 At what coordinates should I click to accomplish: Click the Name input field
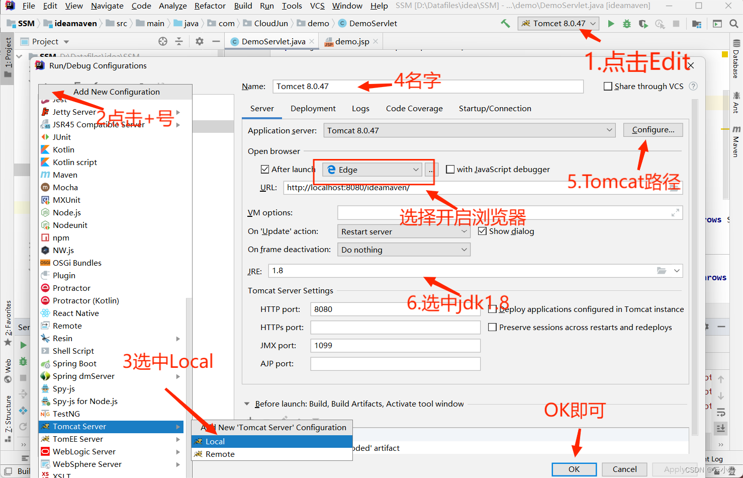click(428, 87)
